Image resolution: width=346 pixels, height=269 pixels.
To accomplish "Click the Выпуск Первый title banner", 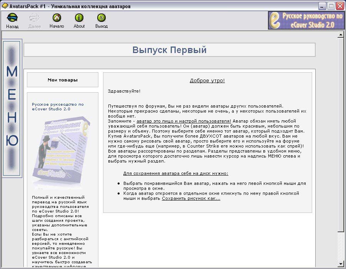I will click(x=169, y=50).
